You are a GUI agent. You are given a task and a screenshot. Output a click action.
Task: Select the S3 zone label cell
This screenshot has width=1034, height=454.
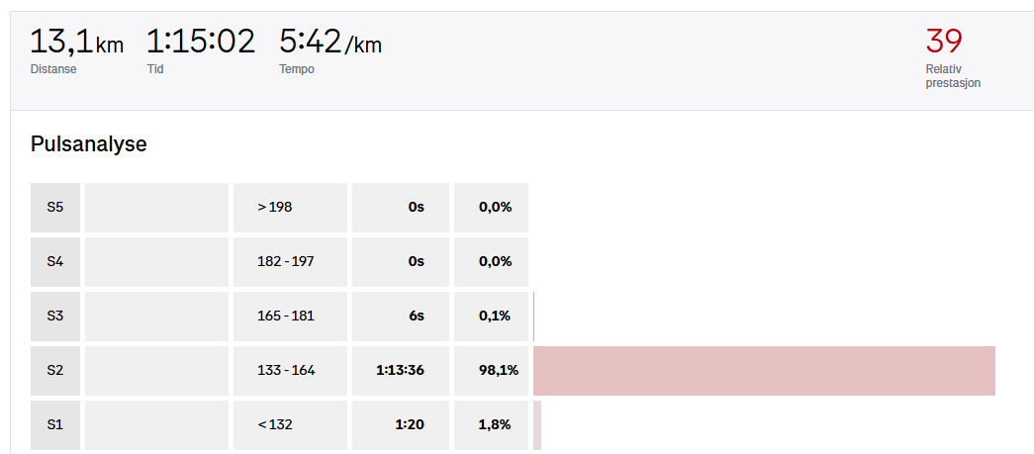tap(54, 317)
